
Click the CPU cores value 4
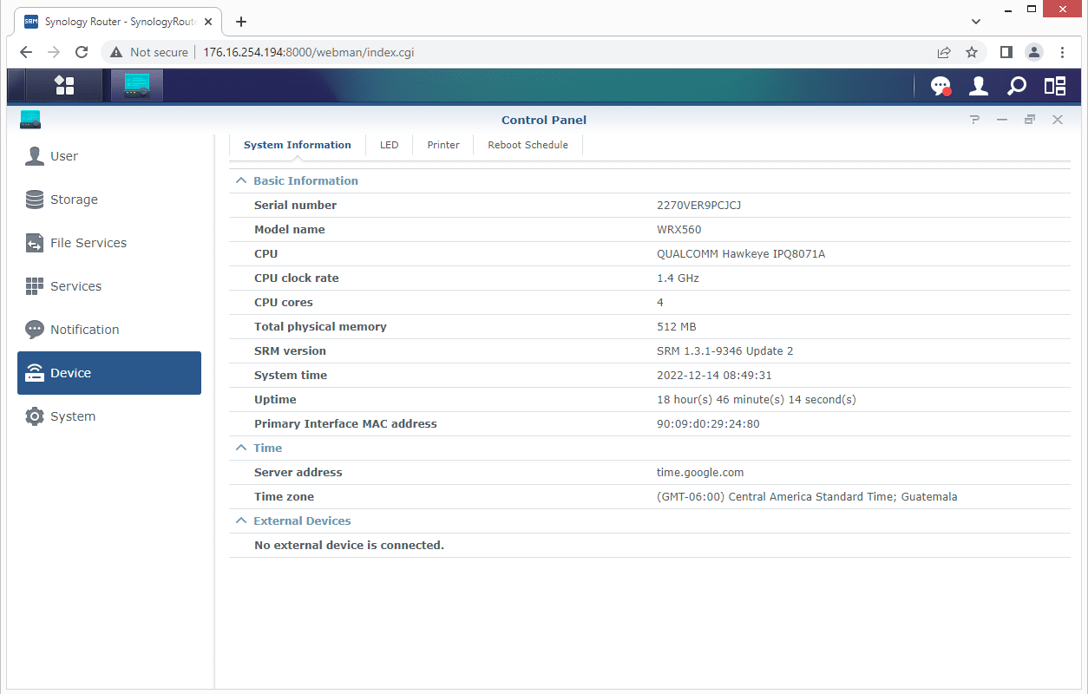[x=660, y=303]
